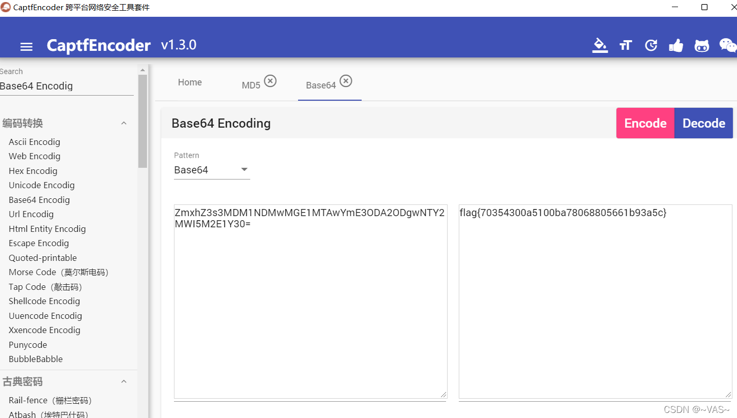
Task: Open Unicode Encodig in sidebar
Action: click(42, 185)
